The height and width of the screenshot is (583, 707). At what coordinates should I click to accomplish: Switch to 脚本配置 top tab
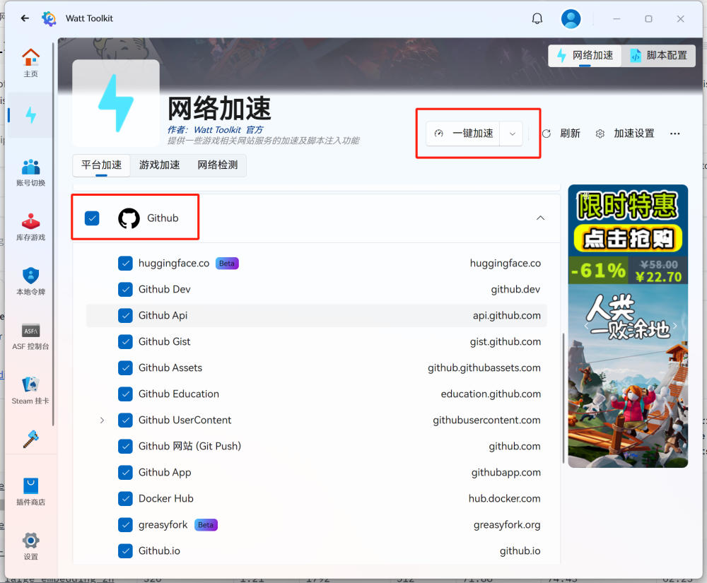point(658,55)
